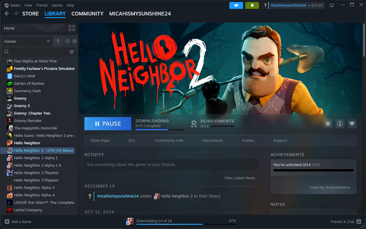Click the 'Say something about this game' box
Screen dimensions: 366x229
point(171,165)
